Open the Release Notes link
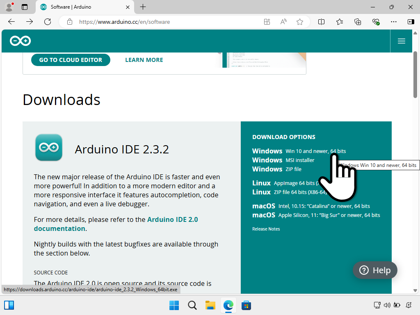 click(266, 229)
